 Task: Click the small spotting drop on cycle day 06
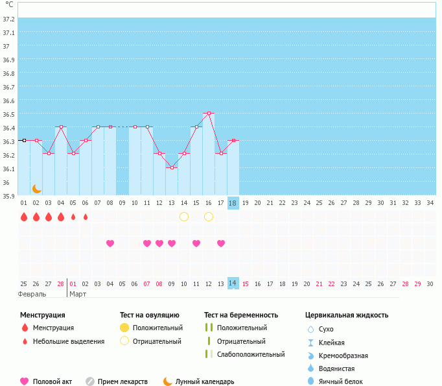coord(86,217)
